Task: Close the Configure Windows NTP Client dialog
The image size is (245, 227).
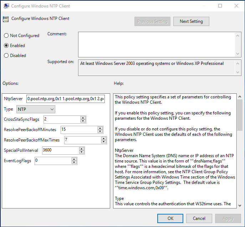Action: [236, 6]
